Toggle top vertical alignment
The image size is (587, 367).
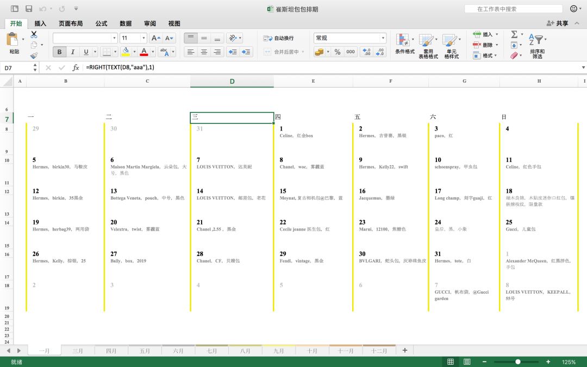tap(191, 38)
